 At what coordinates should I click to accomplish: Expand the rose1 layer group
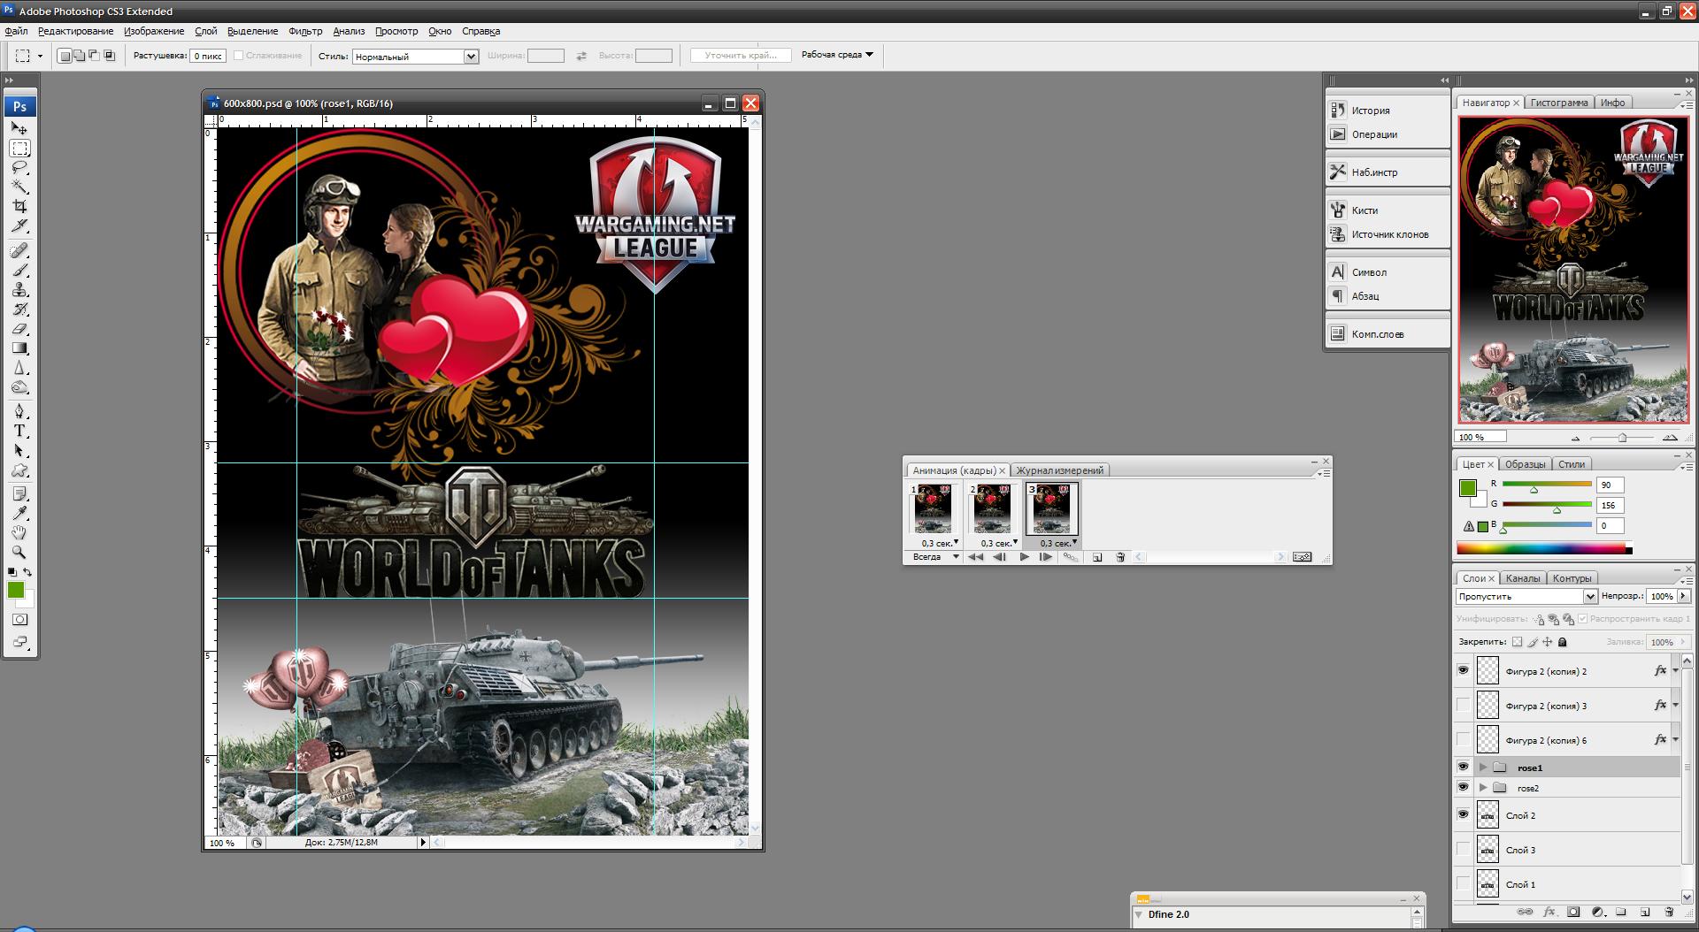pyautogui.click(x=1483, y=767)
